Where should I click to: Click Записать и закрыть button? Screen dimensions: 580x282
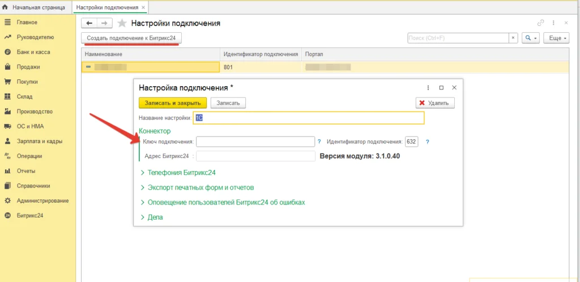tap(173, 102)
